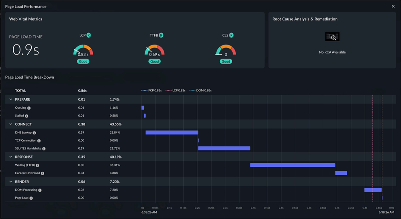
Task: Click the TTFB gauge showing 0.69 s
Action: [x=154, y=50]
